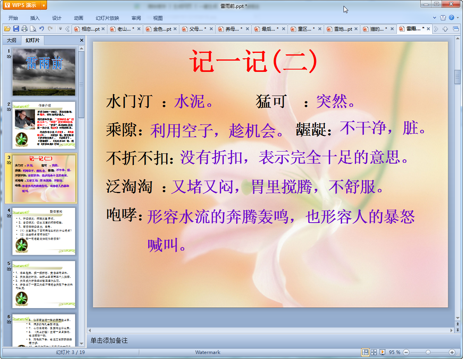Zoom in with plus button
The height and width of the screenshot is (359, 463).
(x=452, y=352)
